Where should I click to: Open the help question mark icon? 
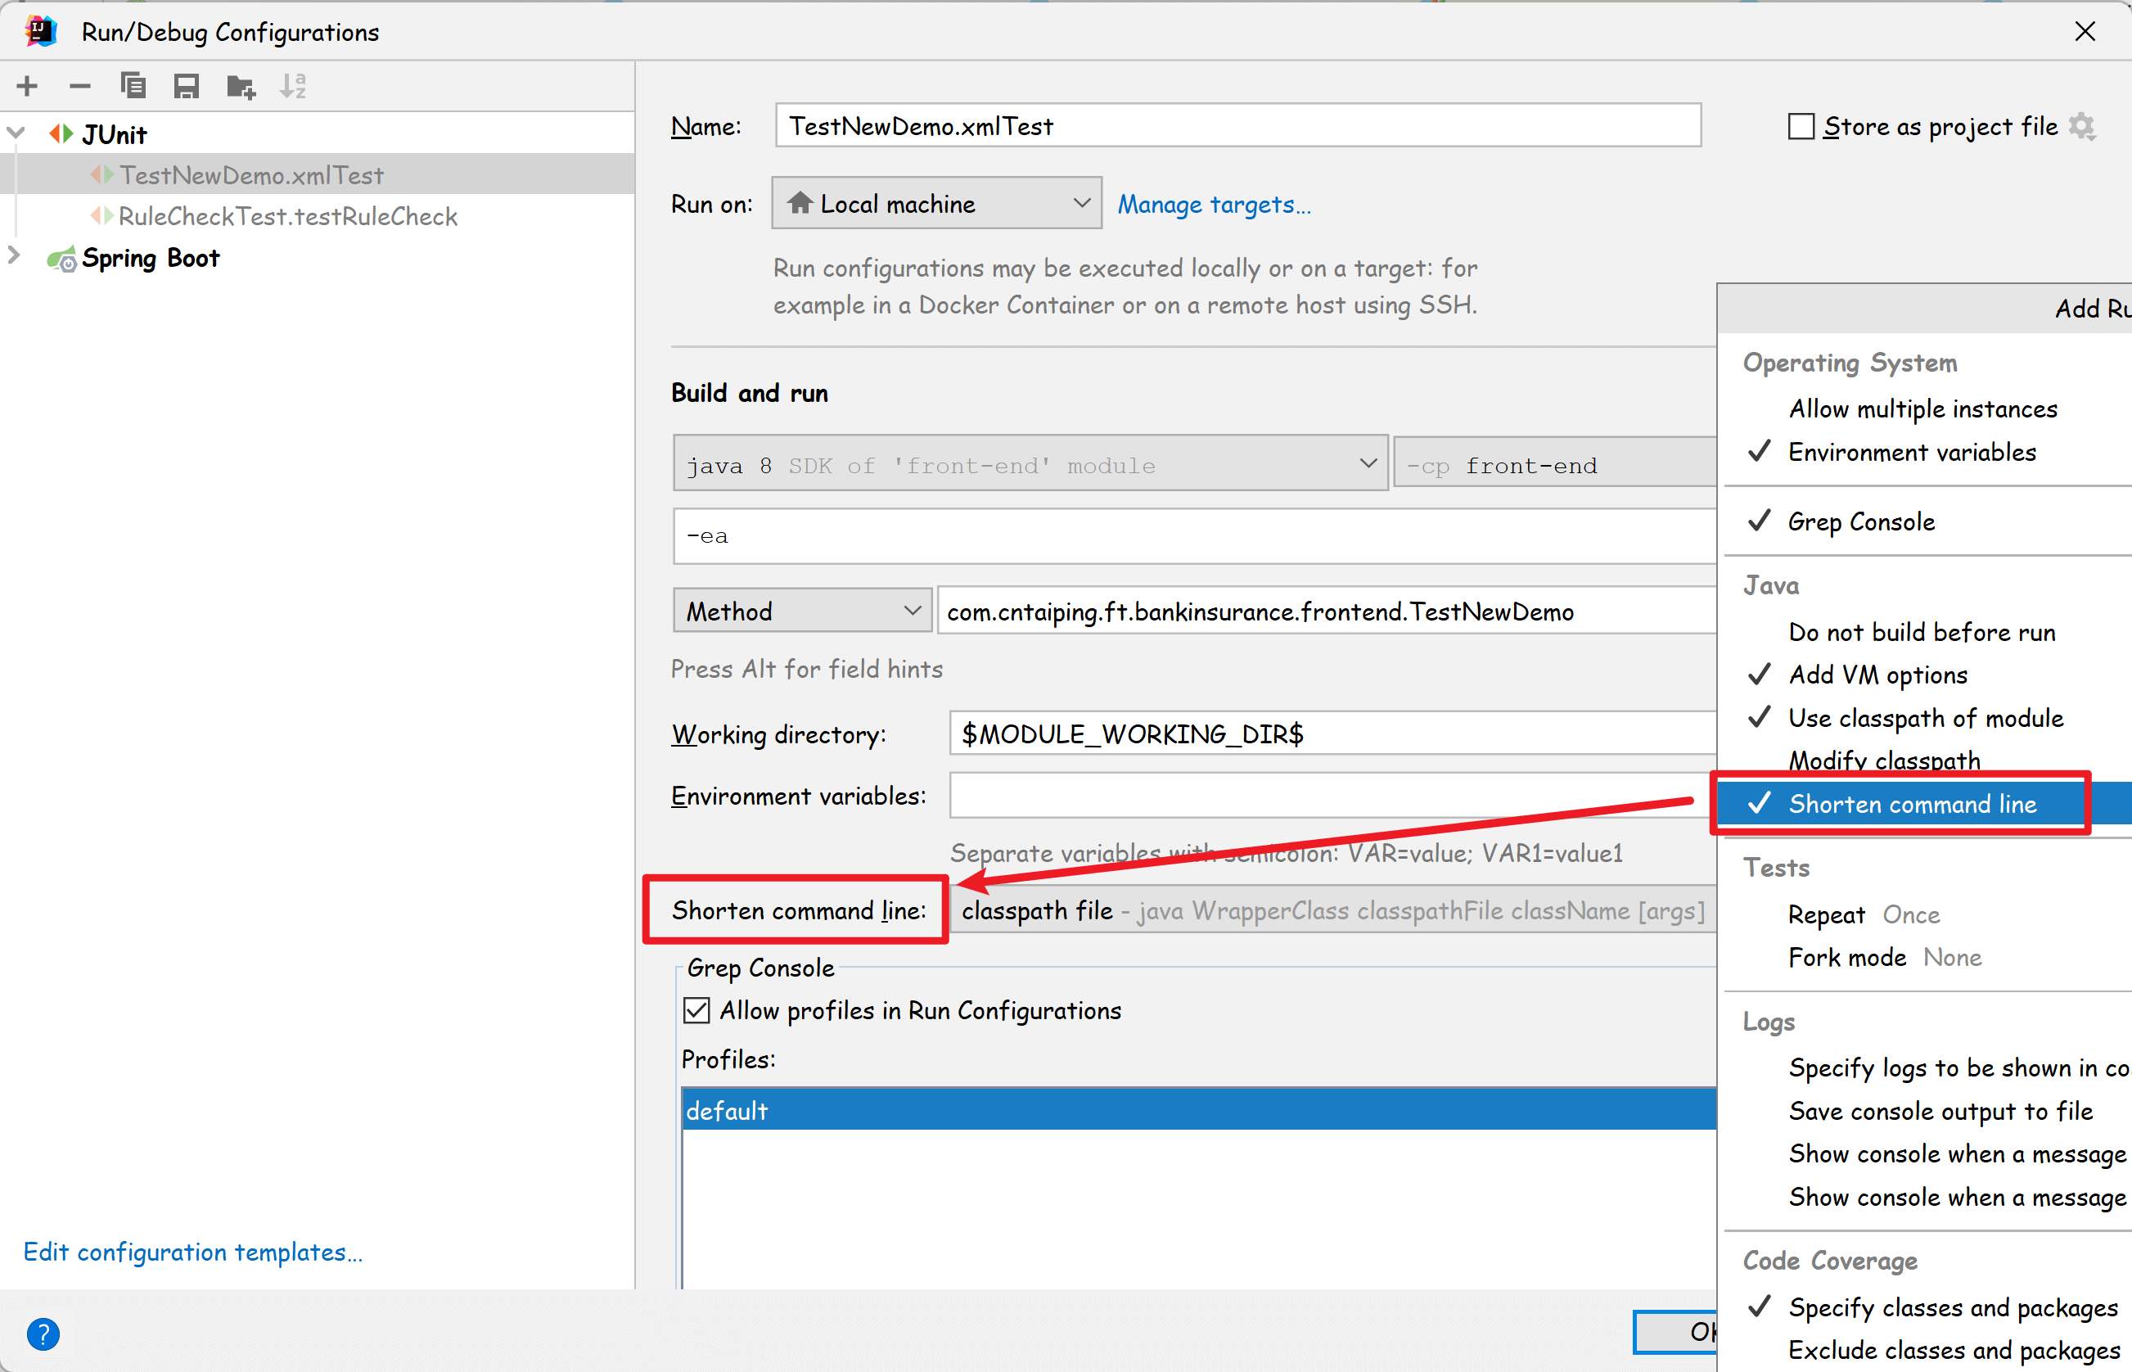[x=43, y=1334]
